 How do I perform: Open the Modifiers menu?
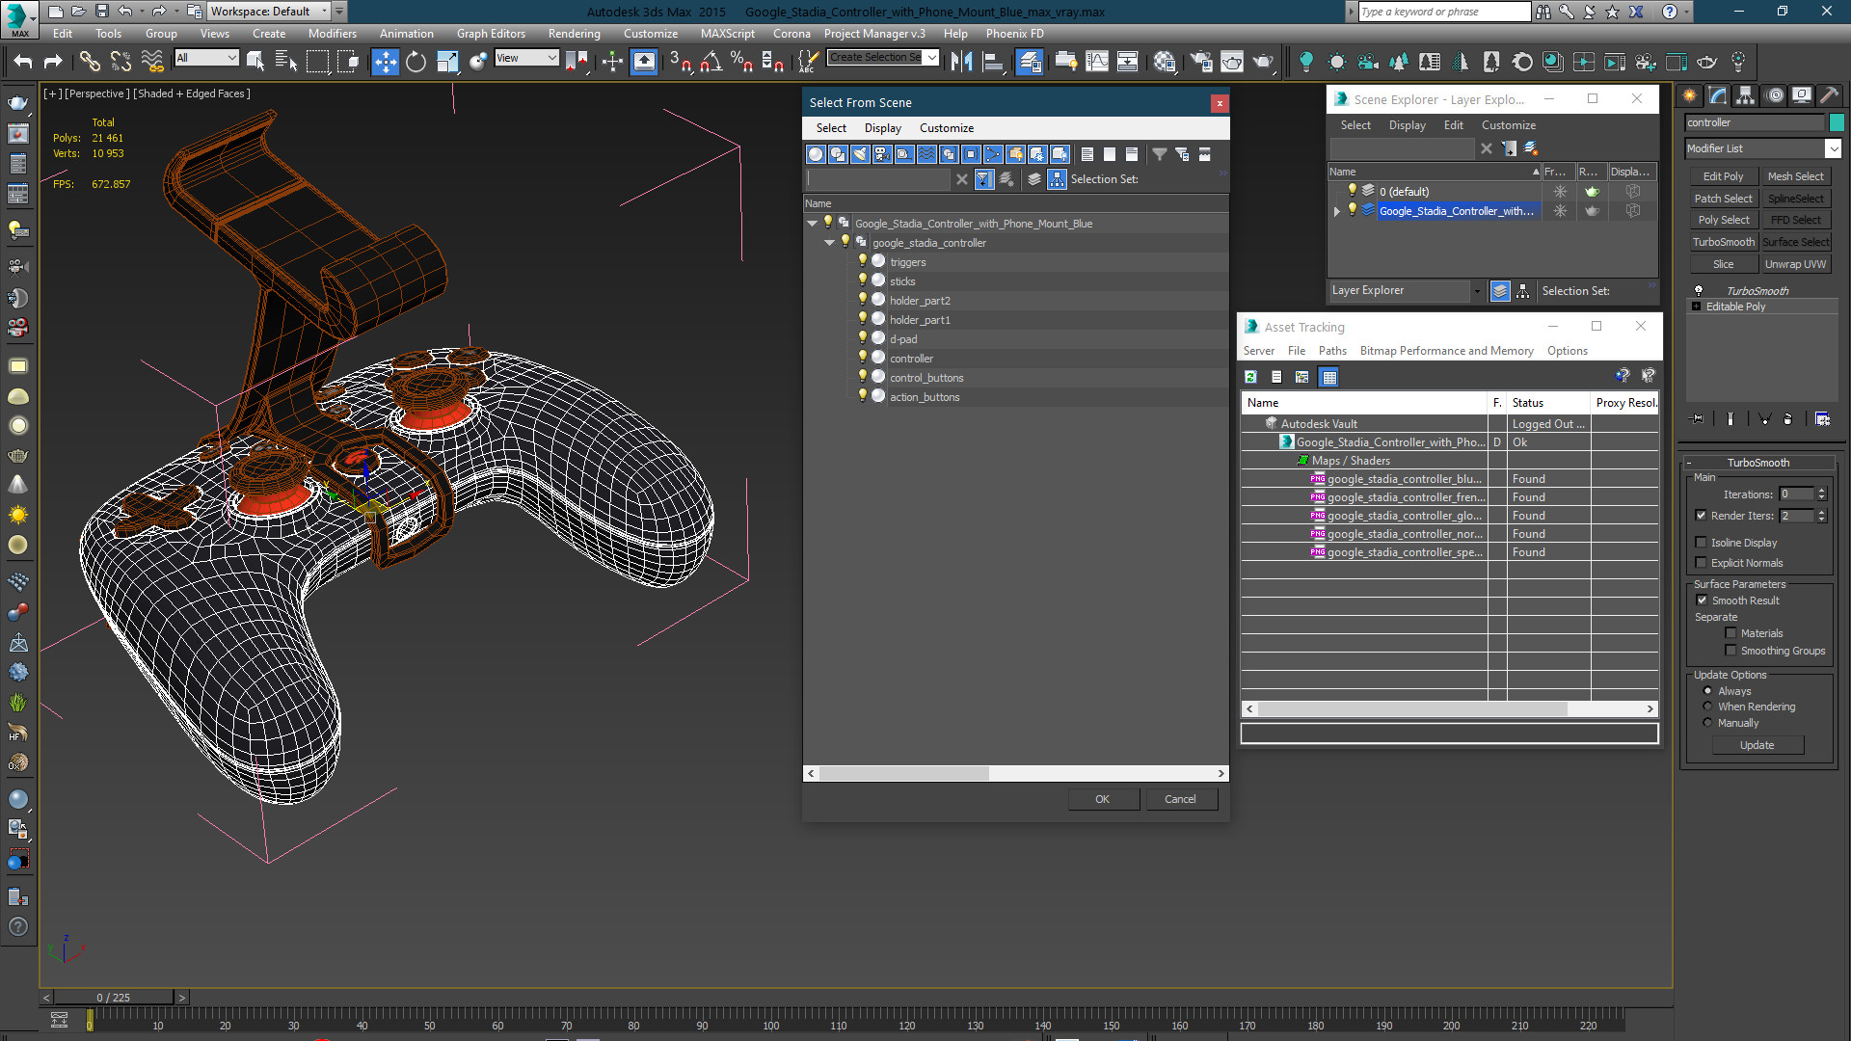(332, 33)
